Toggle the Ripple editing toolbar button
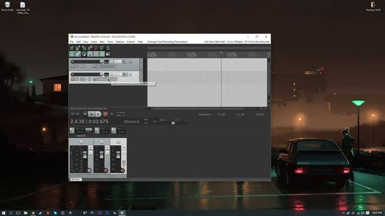385x216 pixels. [84, 54]
